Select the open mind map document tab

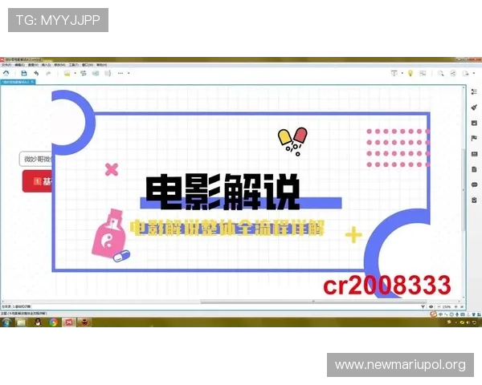click(x=16, y=82)
